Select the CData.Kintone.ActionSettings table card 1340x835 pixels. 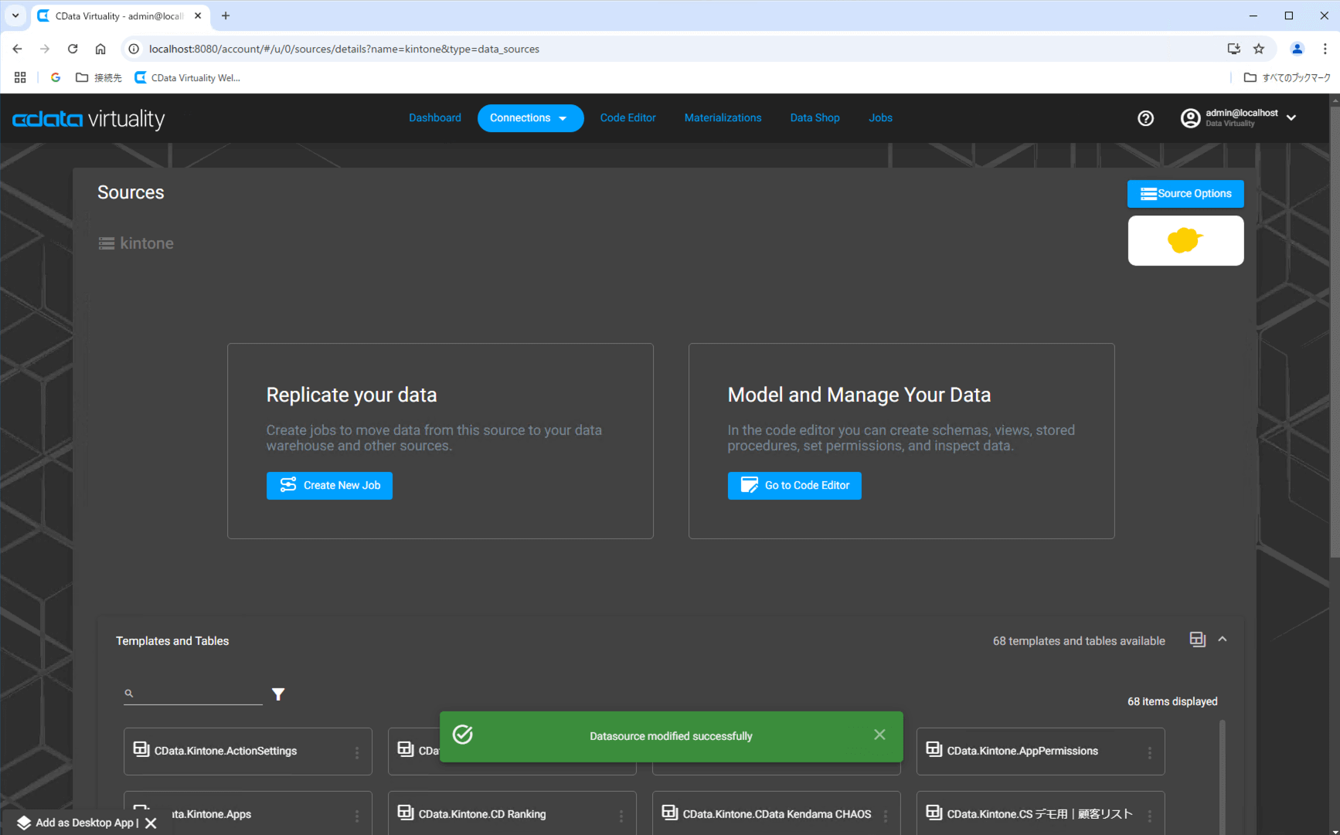(247, 751)
